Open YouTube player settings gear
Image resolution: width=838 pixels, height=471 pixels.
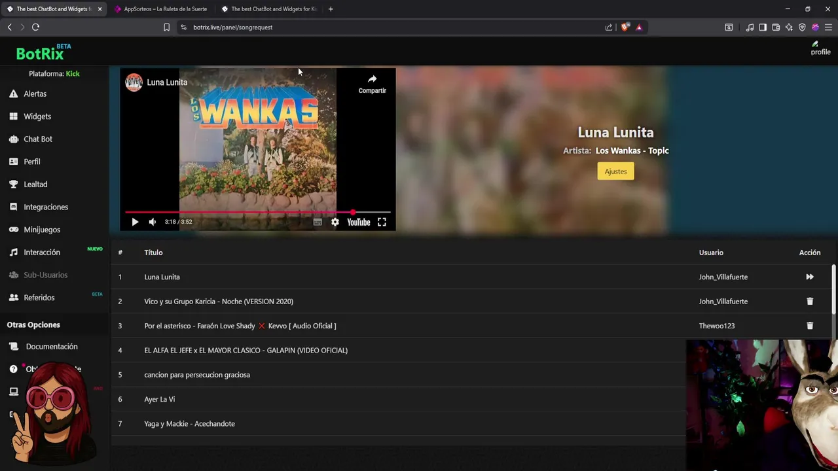pos(335,222)
